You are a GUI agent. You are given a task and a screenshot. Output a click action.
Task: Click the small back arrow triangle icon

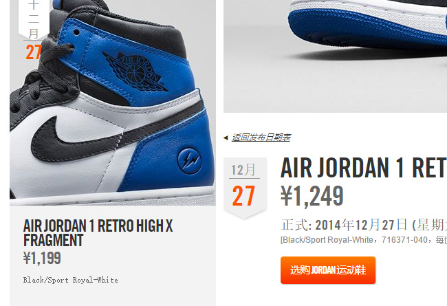click(x=226, y=138)
